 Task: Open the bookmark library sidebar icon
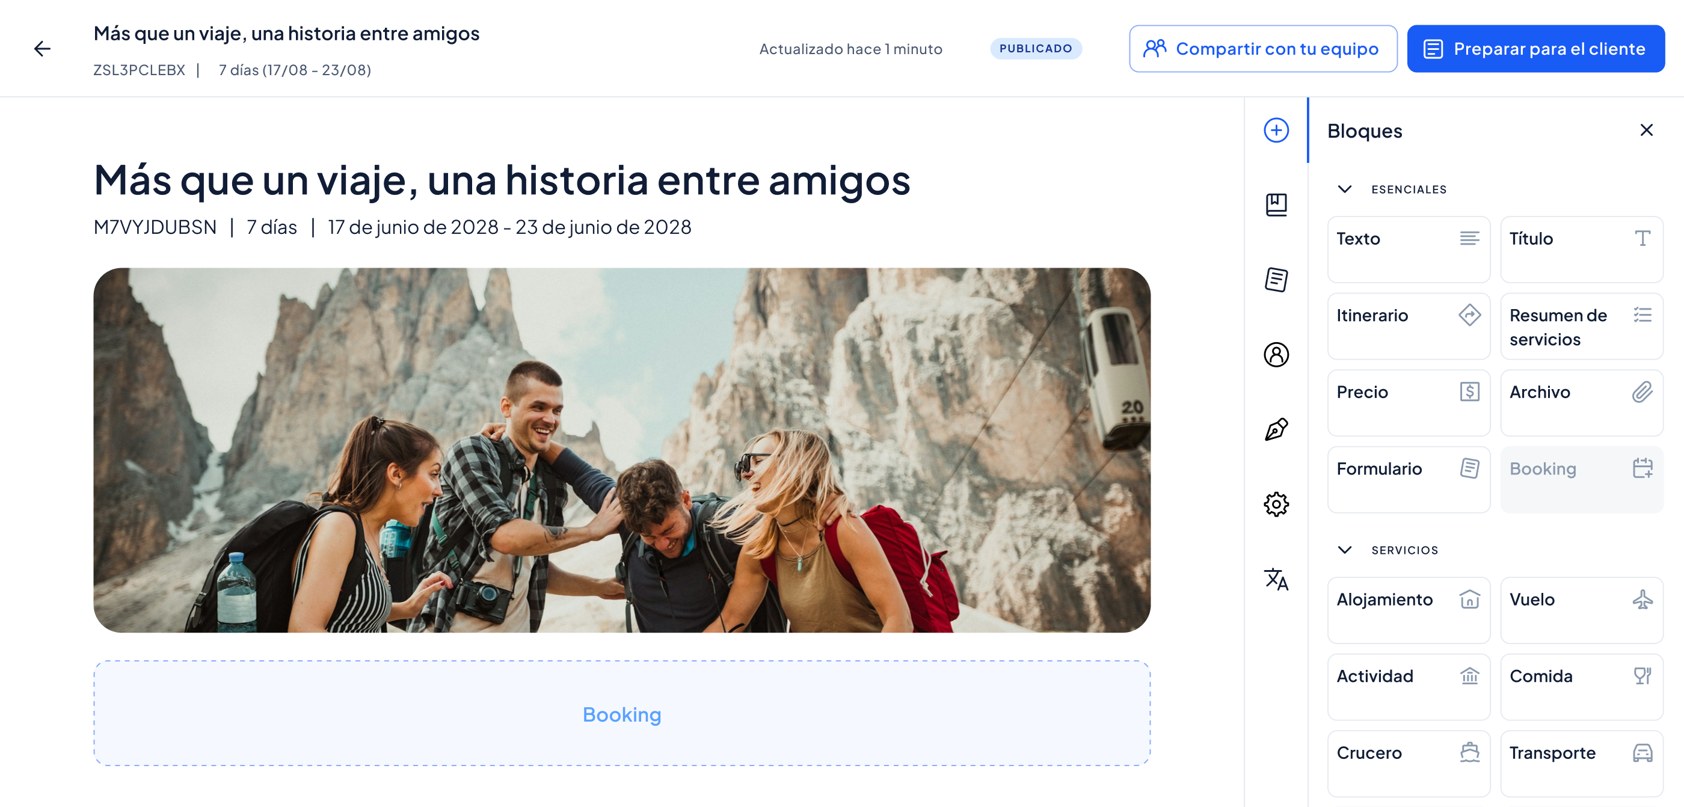(x=1276, y=205)
